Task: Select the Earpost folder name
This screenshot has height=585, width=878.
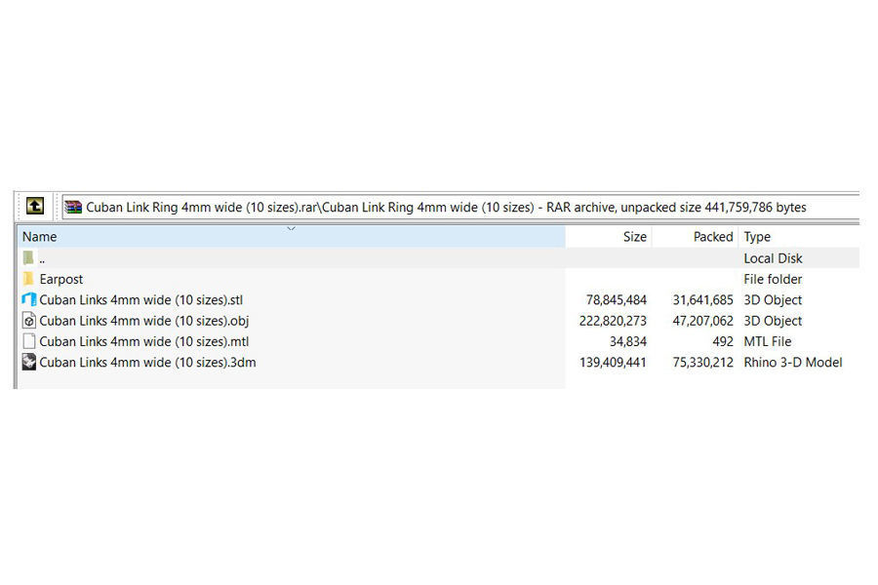Action: (61, 279)
